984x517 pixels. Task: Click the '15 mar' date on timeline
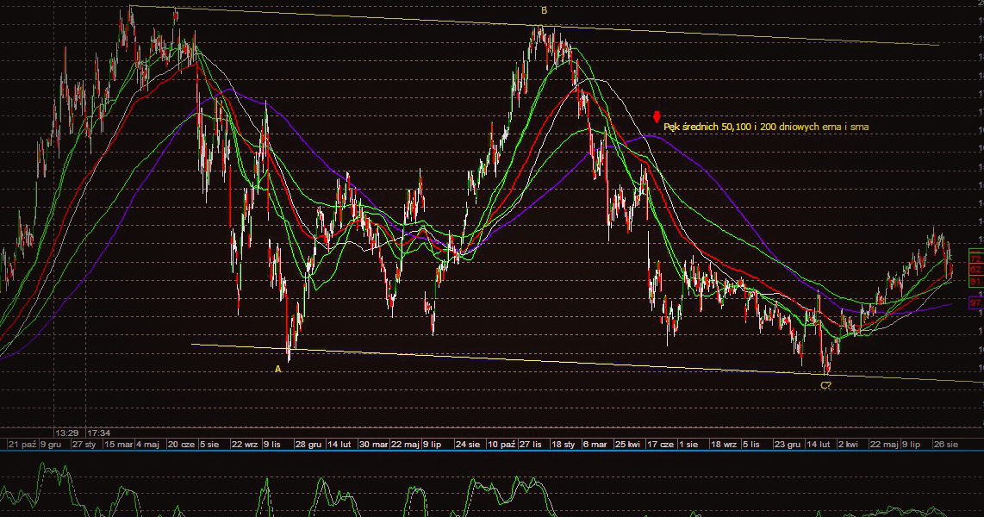(x=118, y=444)
